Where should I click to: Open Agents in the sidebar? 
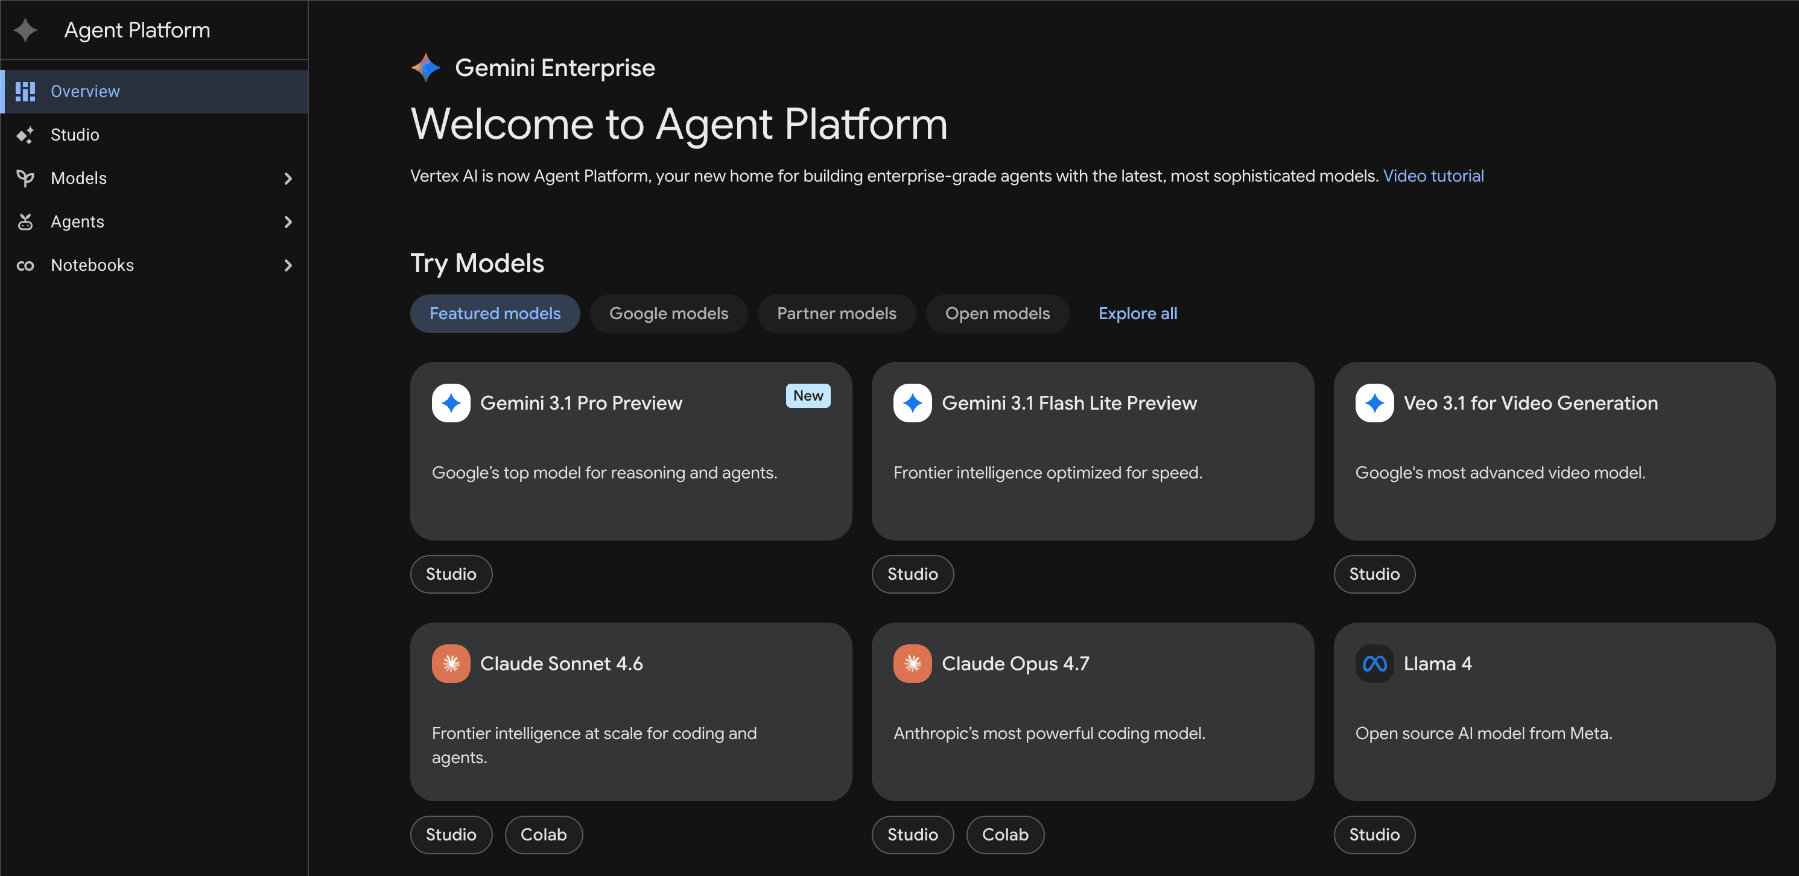[154, 221]
